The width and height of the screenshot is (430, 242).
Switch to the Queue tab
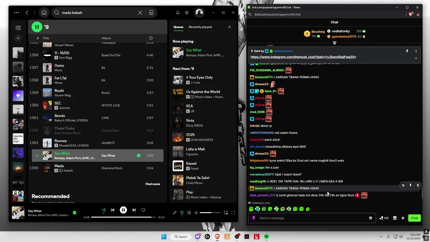178,27
